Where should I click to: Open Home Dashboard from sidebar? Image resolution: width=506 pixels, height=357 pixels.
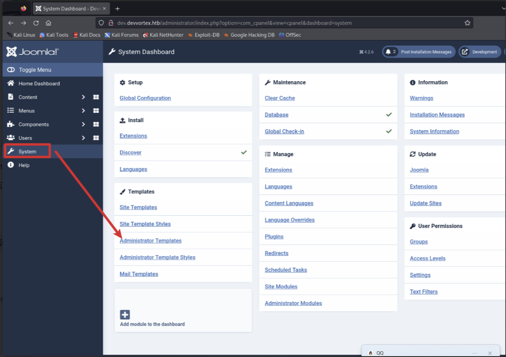pos(39,84)
